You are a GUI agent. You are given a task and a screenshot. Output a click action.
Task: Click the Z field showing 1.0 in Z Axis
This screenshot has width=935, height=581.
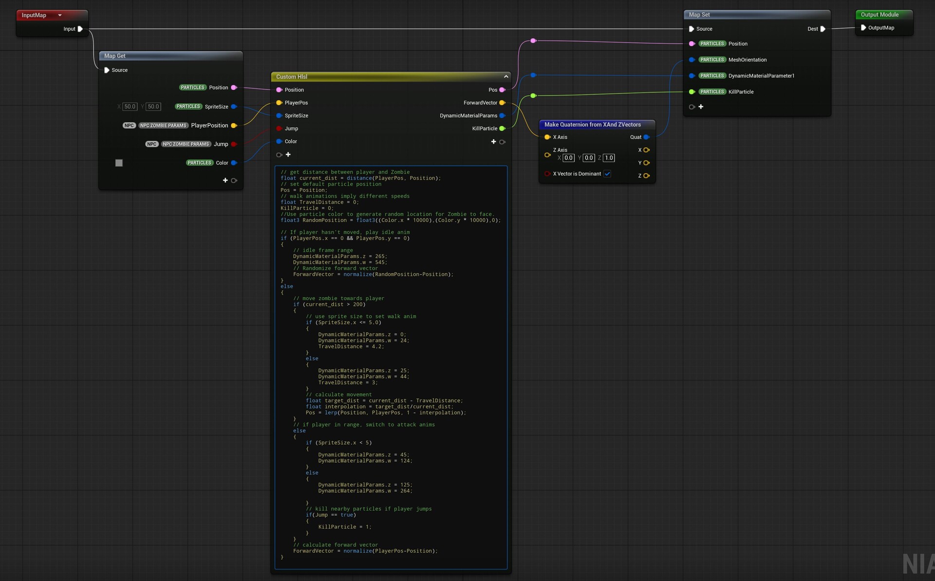coord(609,158)
